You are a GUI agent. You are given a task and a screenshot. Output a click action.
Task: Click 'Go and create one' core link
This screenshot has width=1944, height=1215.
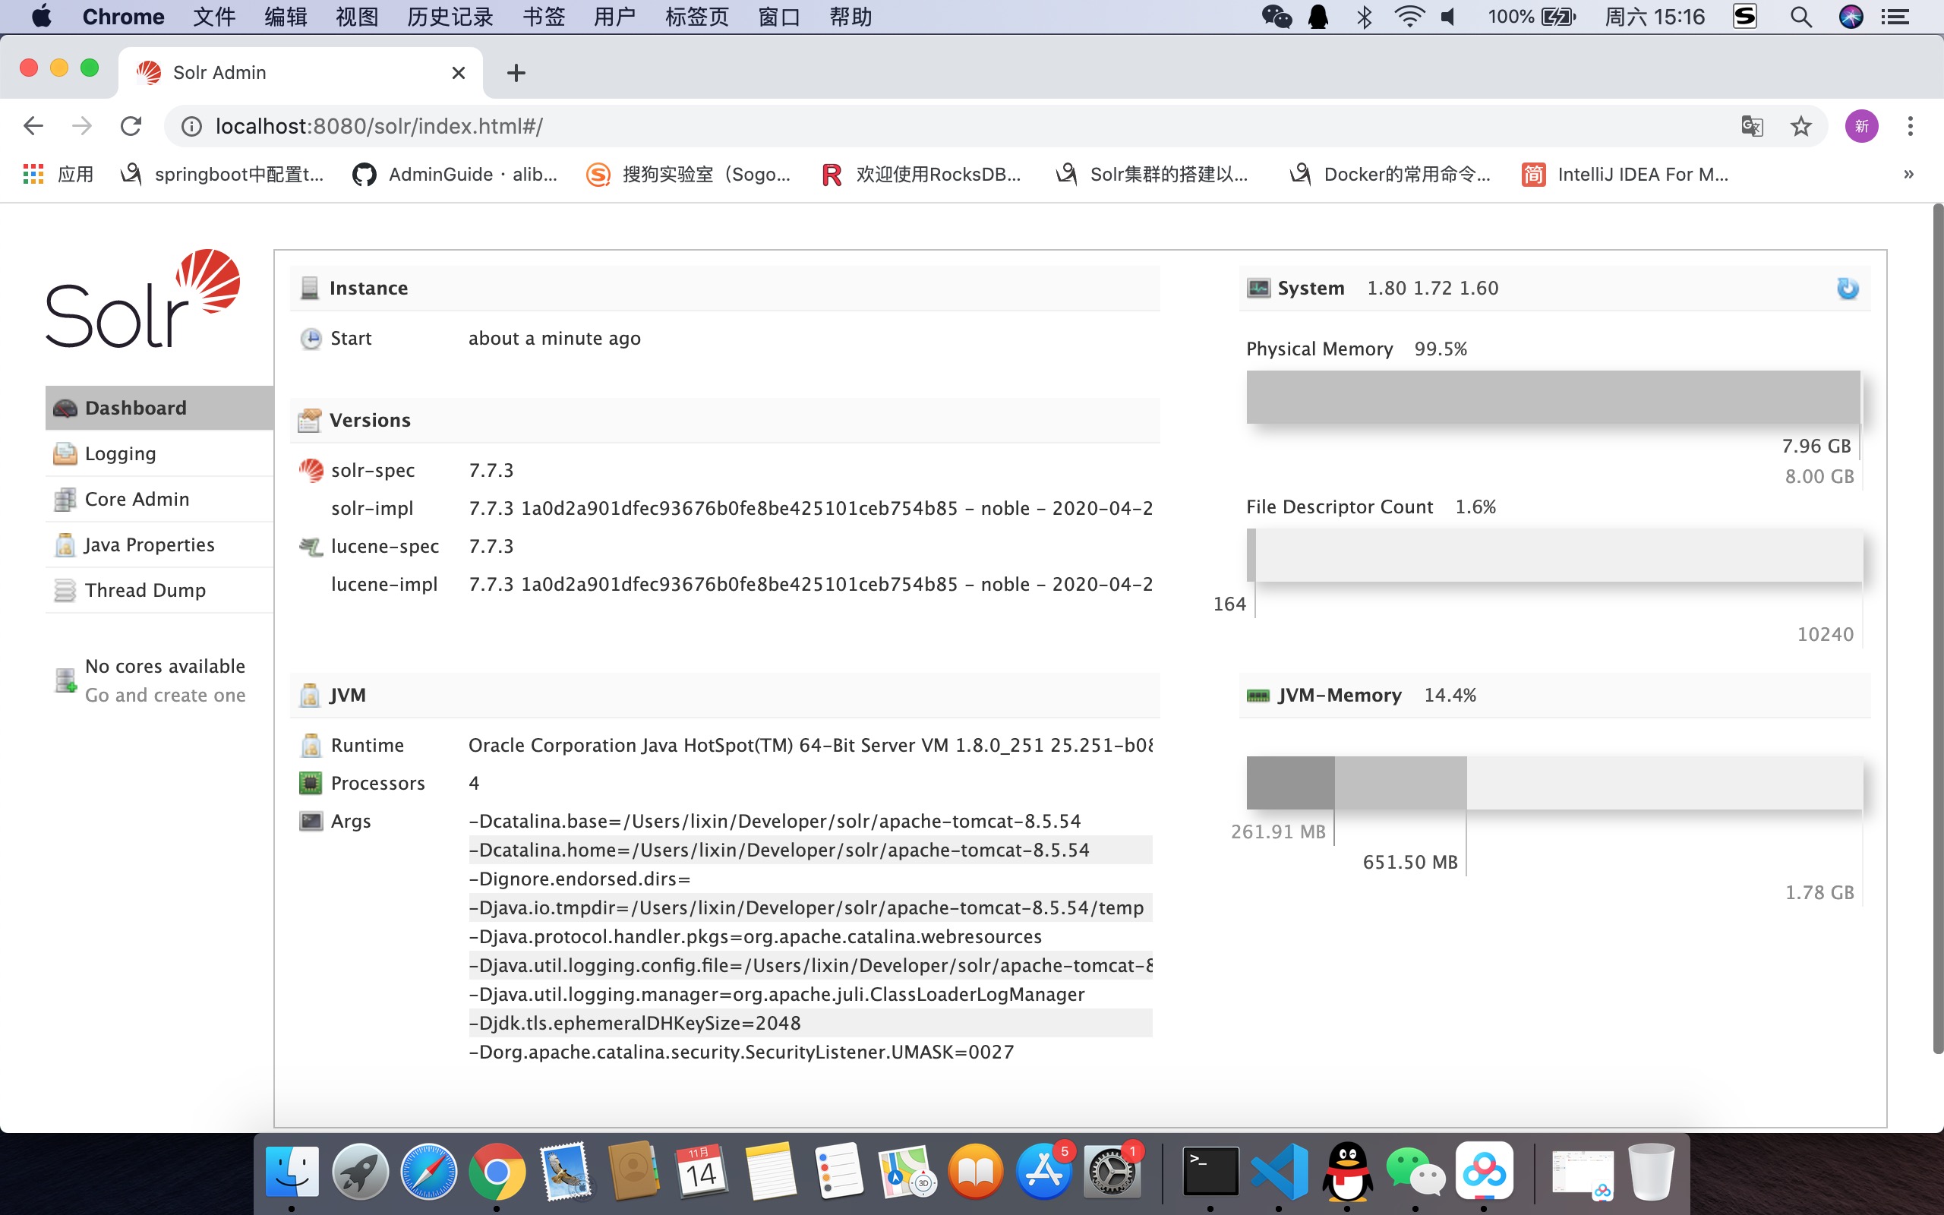(x=166, y=695)
